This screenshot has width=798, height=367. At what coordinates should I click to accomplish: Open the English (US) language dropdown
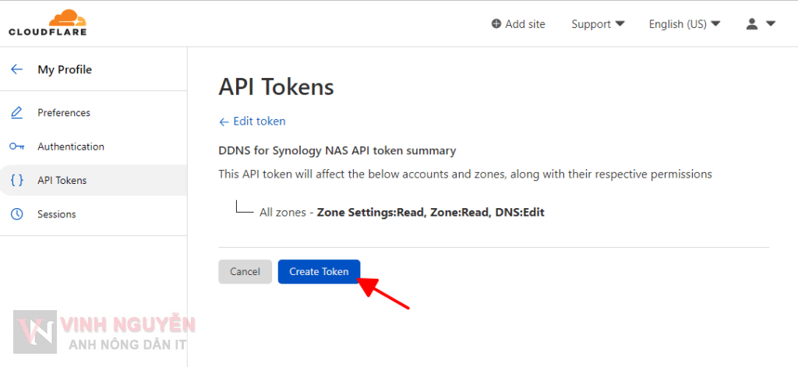click(684, 24)
